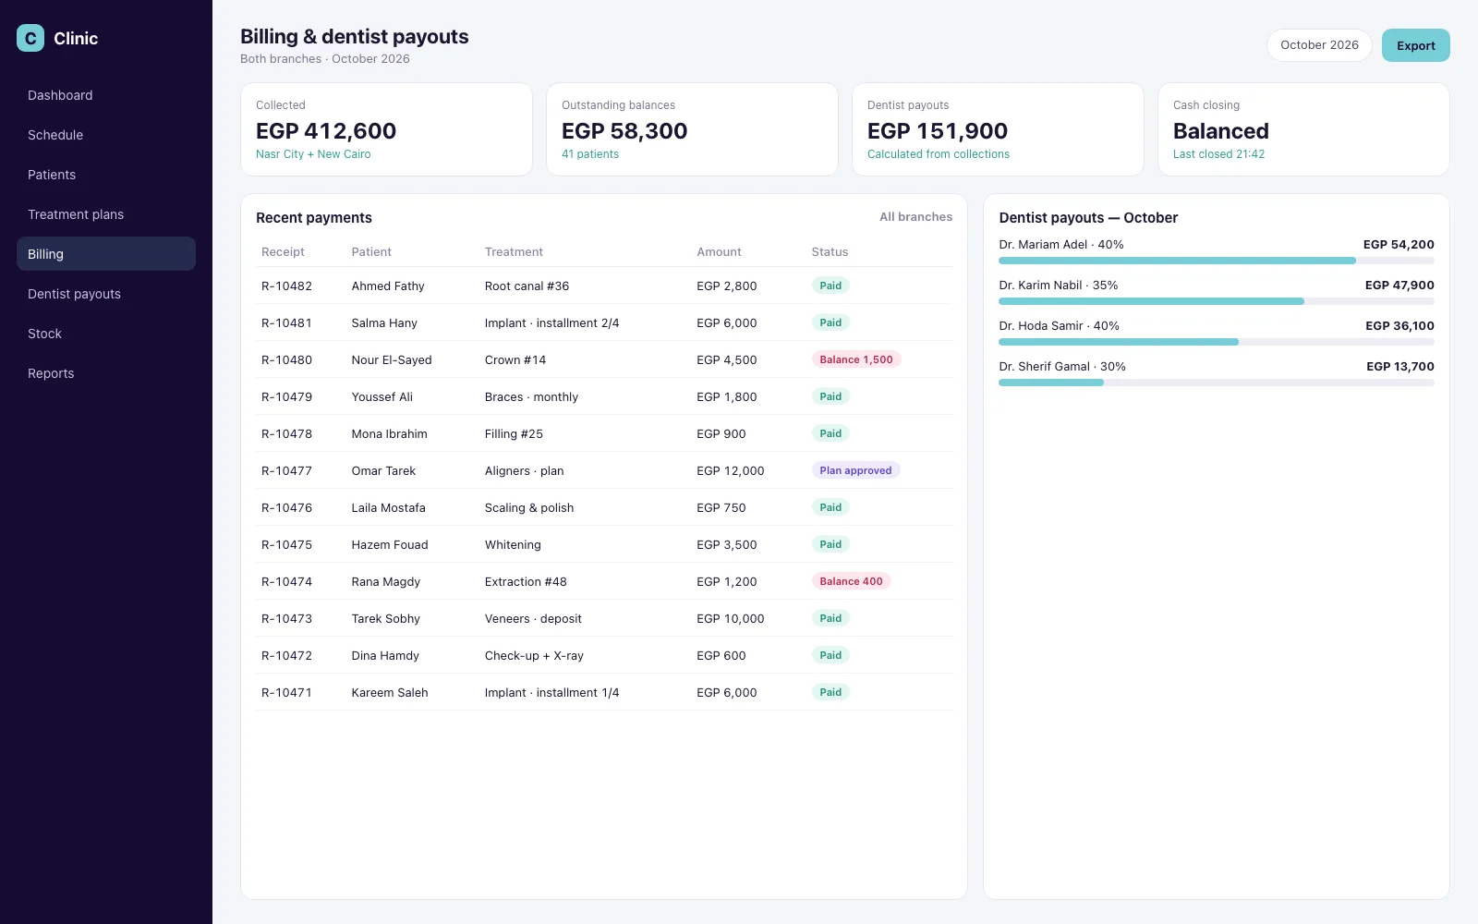
Task: Click the Paid badge for R-10482
Action: point(830,286)
